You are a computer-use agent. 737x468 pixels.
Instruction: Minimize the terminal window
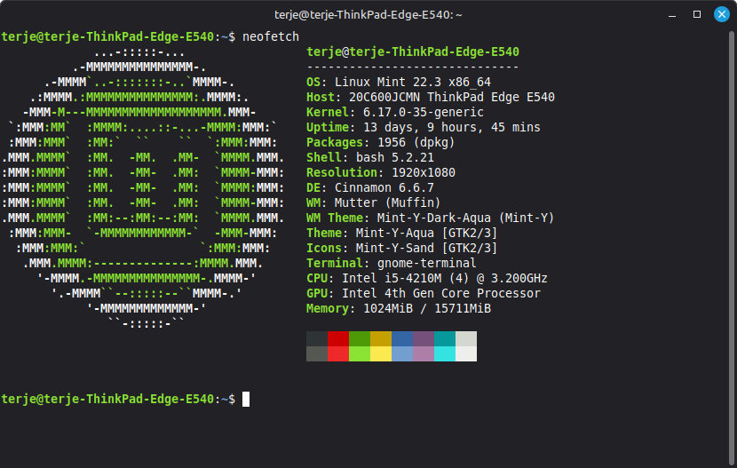pos(672,14)
